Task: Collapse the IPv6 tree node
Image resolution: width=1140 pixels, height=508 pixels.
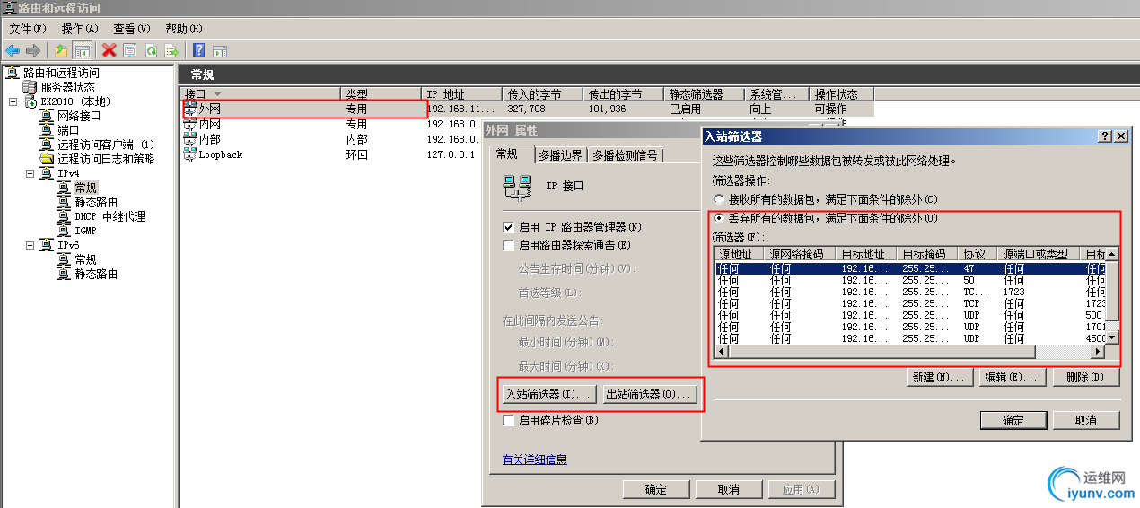Action: point(30,245)
